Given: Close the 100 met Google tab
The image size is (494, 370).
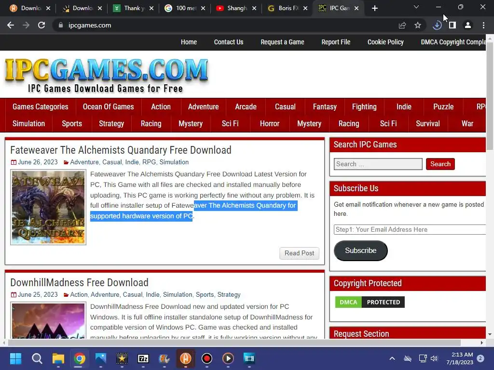Looking at the screenshot, I should click(203, 8).
